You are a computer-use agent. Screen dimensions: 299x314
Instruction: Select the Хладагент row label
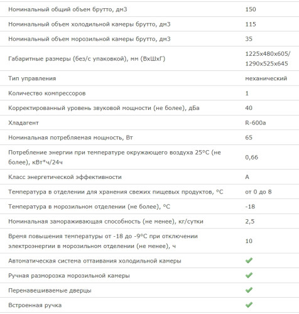click(x=23, y=122)
